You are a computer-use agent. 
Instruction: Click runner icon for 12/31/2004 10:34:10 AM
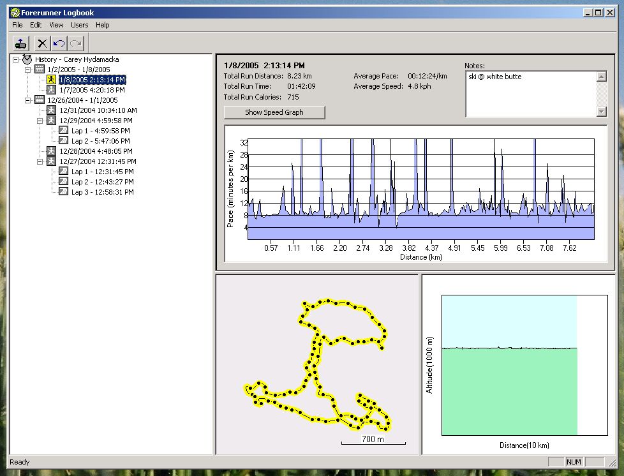tap(51, 110)
